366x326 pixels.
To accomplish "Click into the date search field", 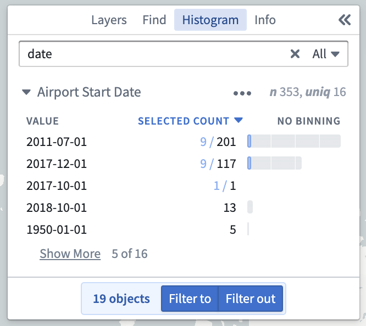I will [154, 54].
